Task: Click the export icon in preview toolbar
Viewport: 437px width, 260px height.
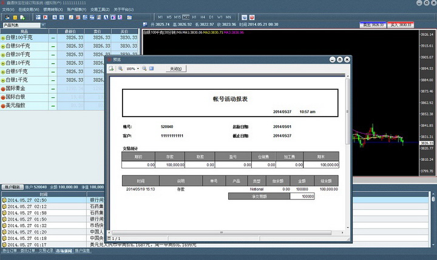Action: (x=111, y=69)
